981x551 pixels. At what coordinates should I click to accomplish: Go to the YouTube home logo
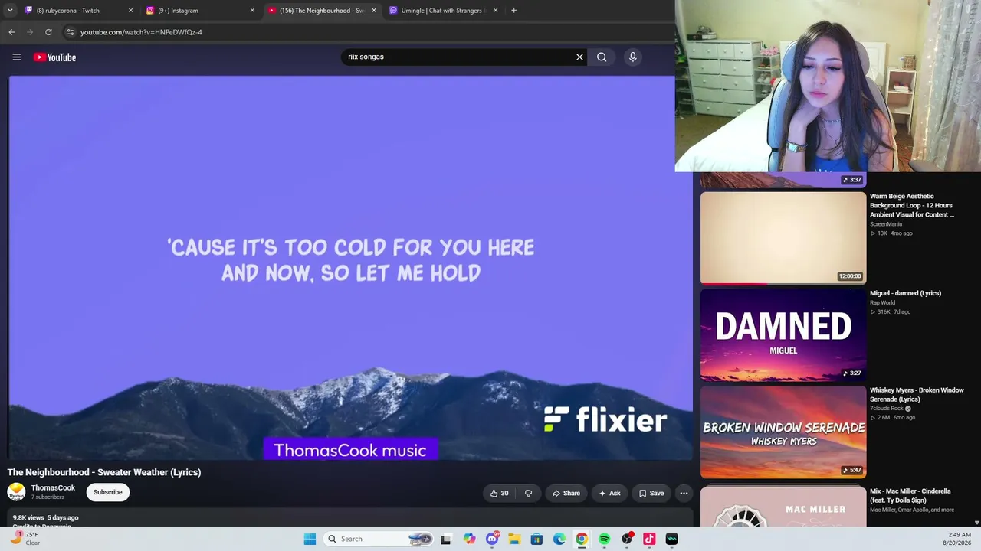54,57
